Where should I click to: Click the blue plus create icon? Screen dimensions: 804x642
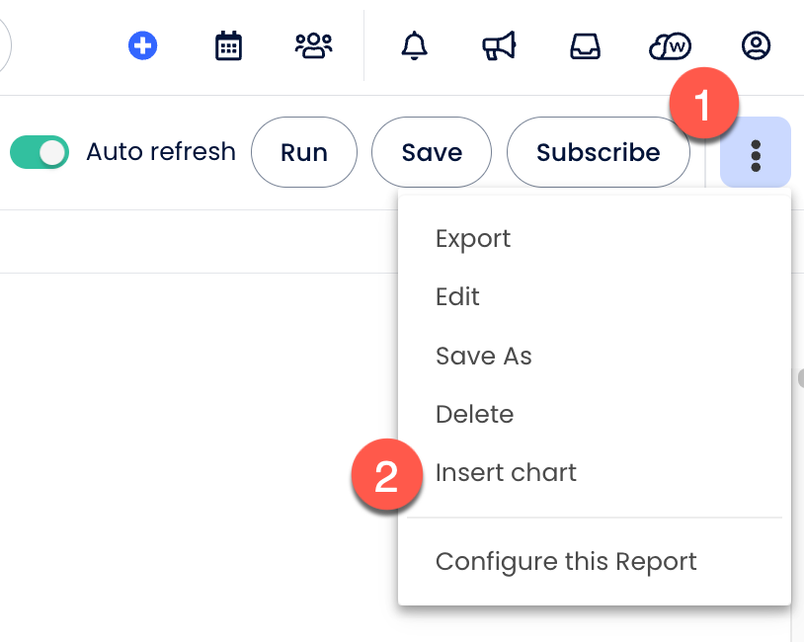coord(144,45)
